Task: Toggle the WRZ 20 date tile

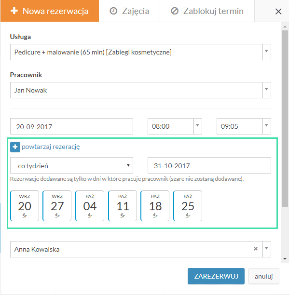Action: [x=25, y=206]
